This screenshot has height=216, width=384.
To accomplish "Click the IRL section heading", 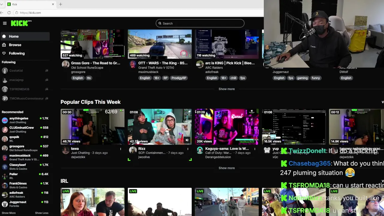I will [64, 181].
